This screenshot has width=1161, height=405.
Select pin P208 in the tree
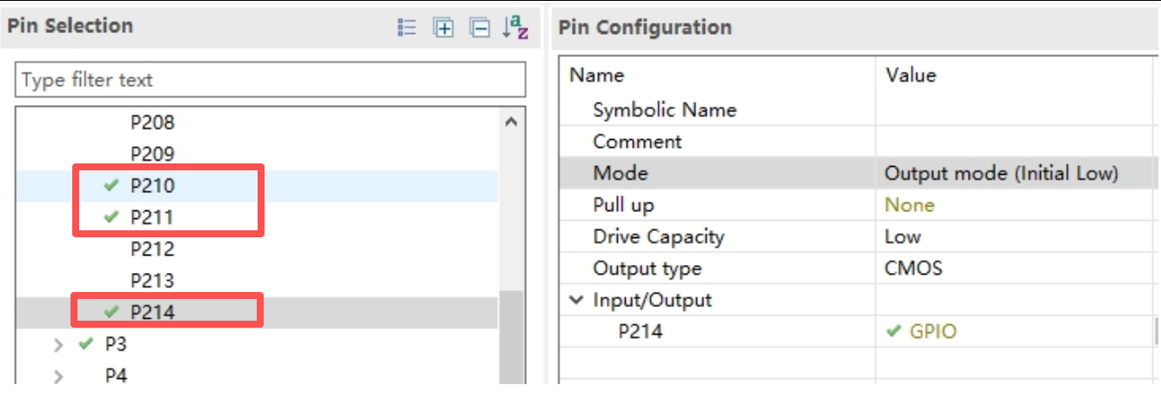152,123
